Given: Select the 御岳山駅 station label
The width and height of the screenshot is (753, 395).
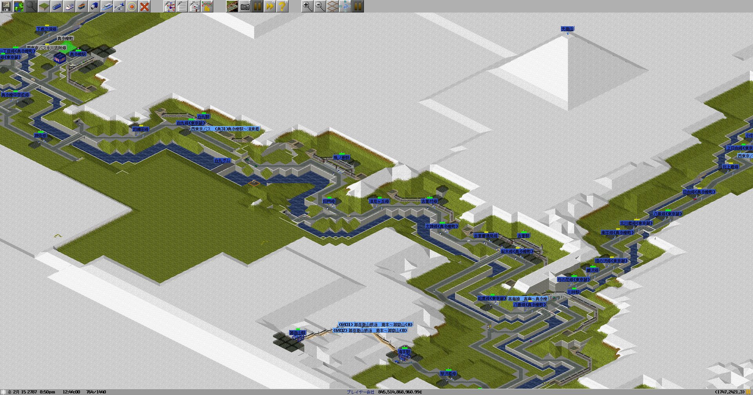Looking at the screenshot, I should (298, 333).
